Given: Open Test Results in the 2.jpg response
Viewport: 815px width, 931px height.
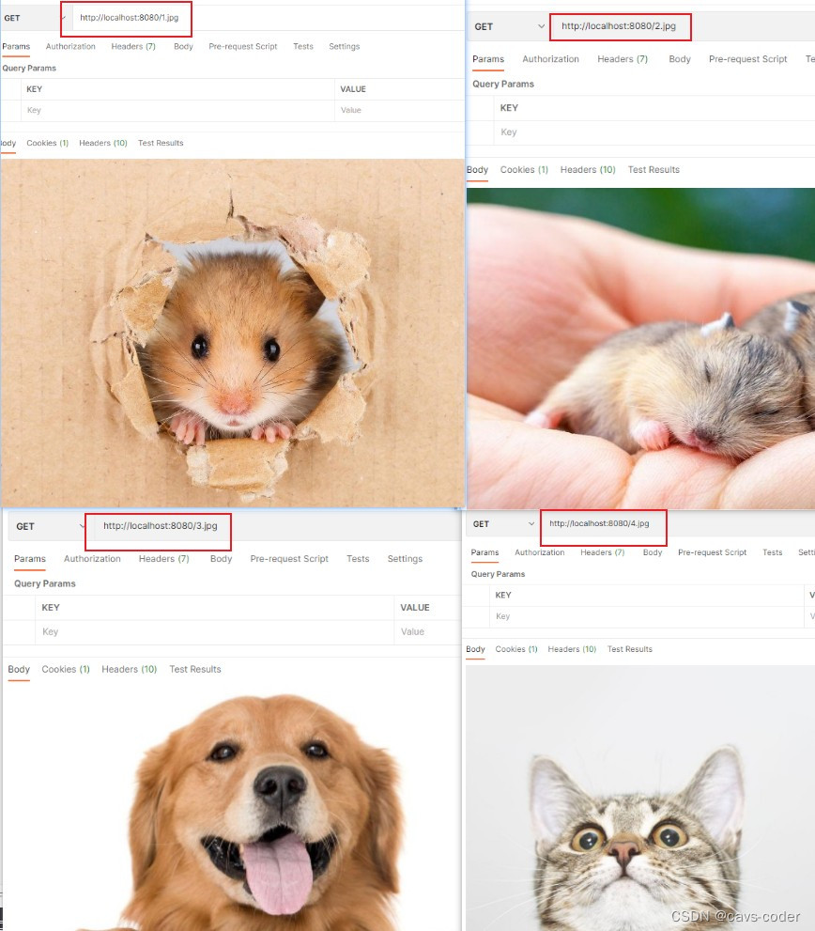Looking at the screenshot, I should pyautogui.click(x=654, y=170).
